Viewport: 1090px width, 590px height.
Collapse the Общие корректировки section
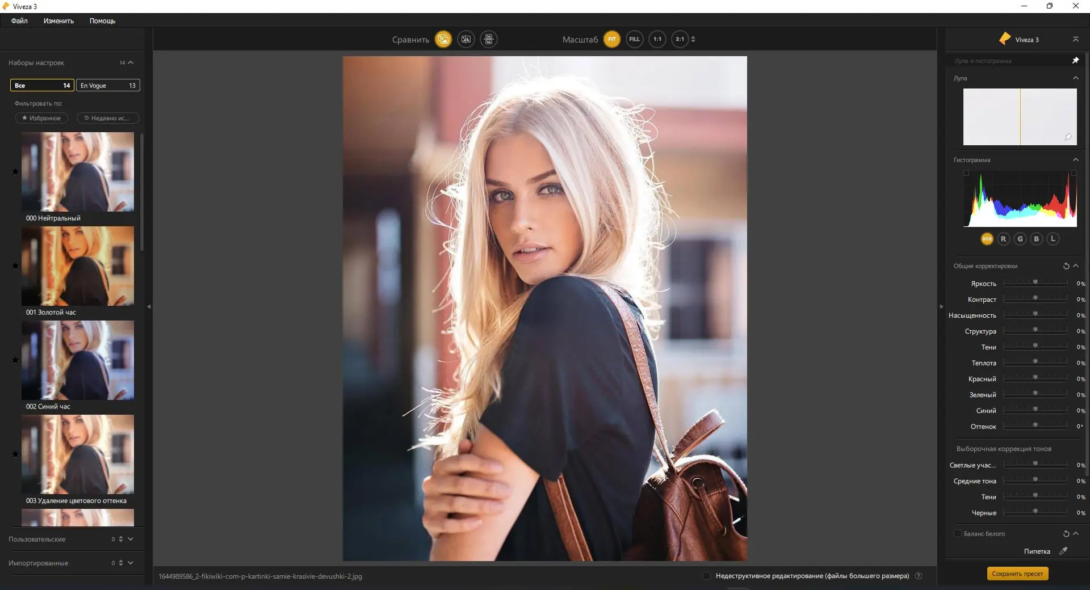tap(1076, 266)
